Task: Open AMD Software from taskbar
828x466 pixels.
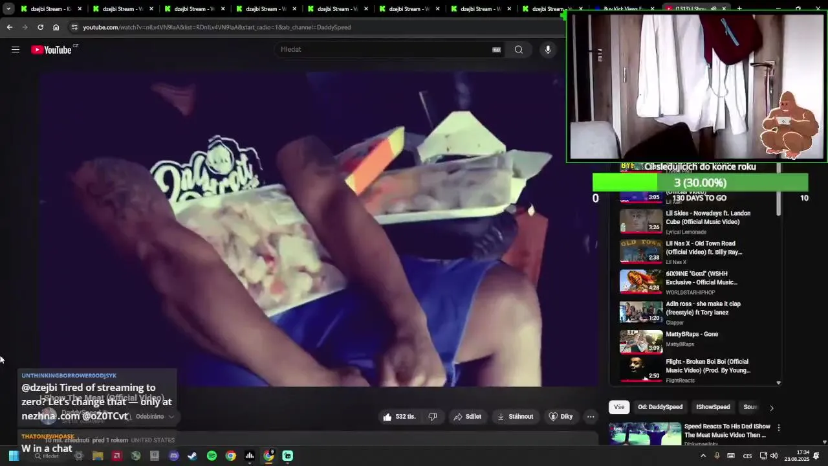Action: pyautogui.click(x=116, y=456)
